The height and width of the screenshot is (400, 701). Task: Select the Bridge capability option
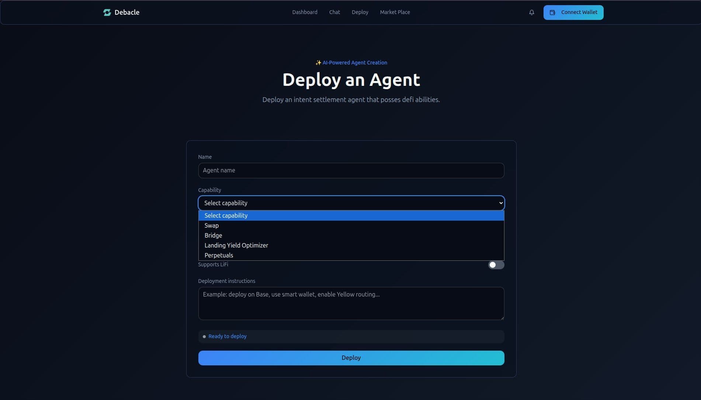(x=213, y=235)
